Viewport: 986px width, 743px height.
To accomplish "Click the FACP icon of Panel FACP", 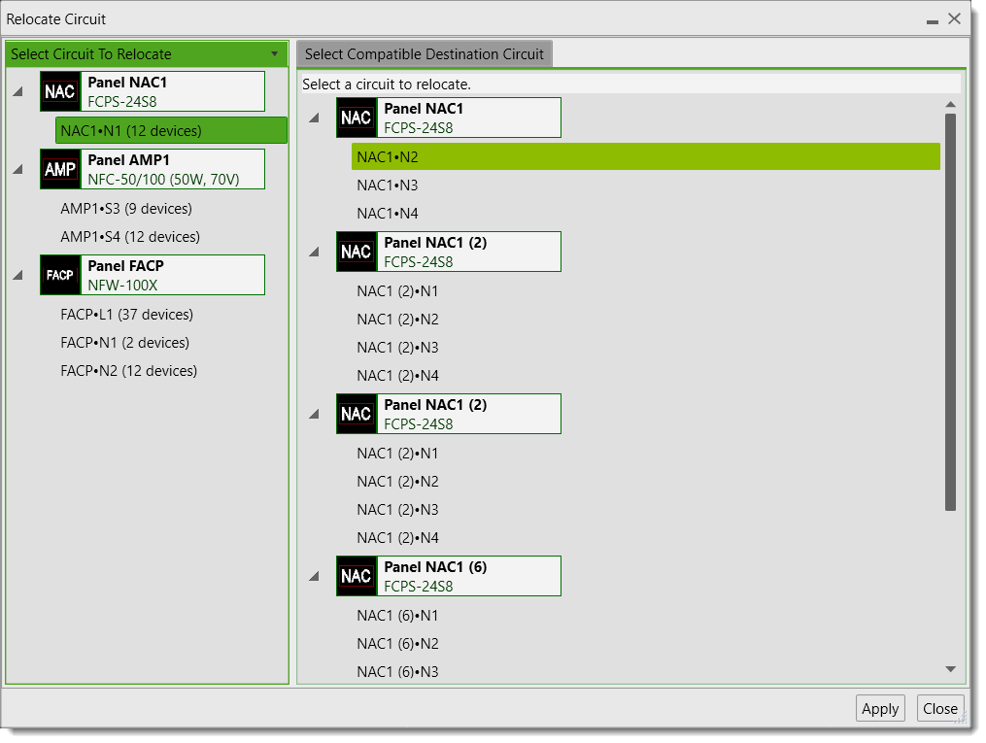I will pyautogui.click(x=60, y=275).
